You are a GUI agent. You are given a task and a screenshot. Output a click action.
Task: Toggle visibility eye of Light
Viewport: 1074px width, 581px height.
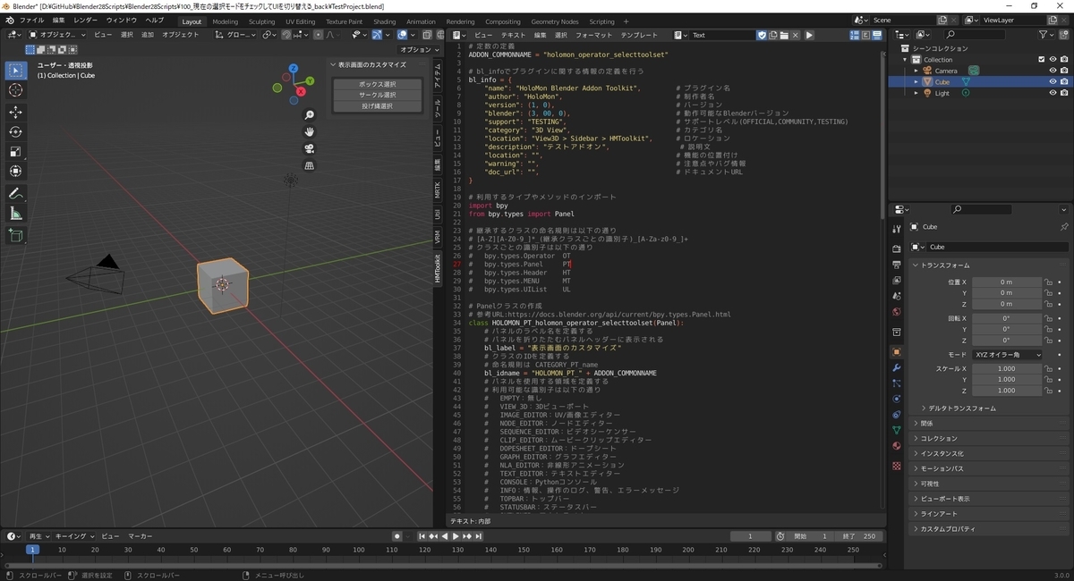tap(1053, 93)
